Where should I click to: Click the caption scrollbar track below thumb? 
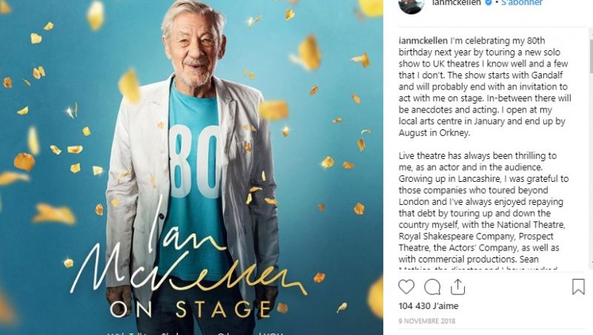pos(591,170)
